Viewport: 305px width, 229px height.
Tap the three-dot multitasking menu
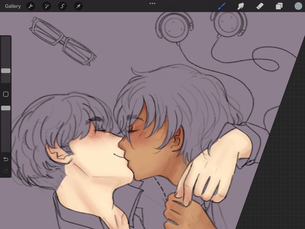click(152, 4)
